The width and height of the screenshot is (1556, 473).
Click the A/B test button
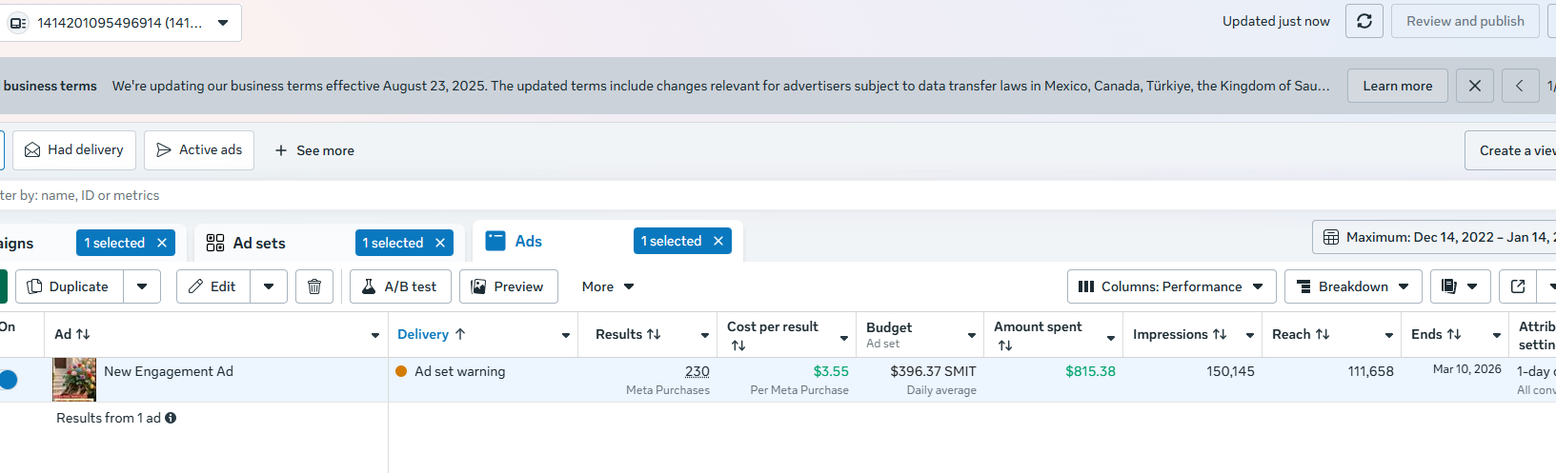400,286
